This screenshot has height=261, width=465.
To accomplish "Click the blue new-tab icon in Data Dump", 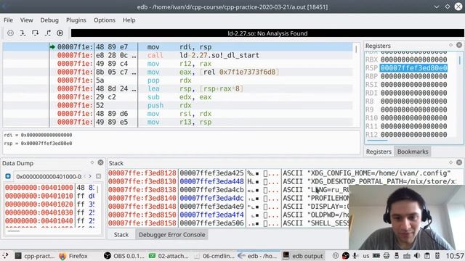I will [8, 176].
